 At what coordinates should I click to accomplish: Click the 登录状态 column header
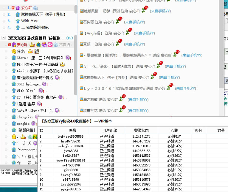tap(141, 131)
